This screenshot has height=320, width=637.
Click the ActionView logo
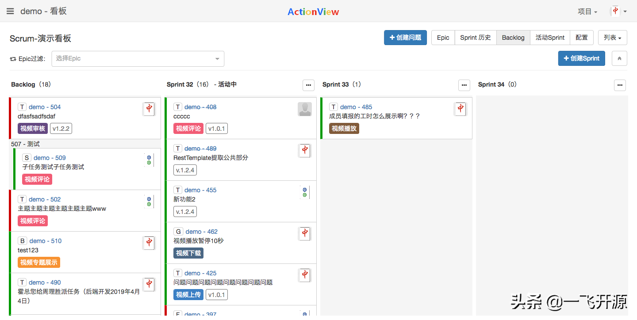tap(313, 12)
